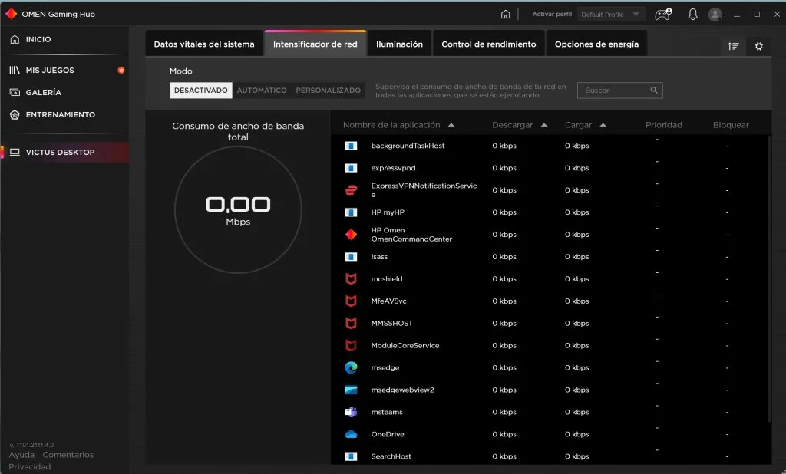Image resolution: width=786 pixels, height=474 pixels.
Task: Click the Buscar search field
Action: pos(619,91)
